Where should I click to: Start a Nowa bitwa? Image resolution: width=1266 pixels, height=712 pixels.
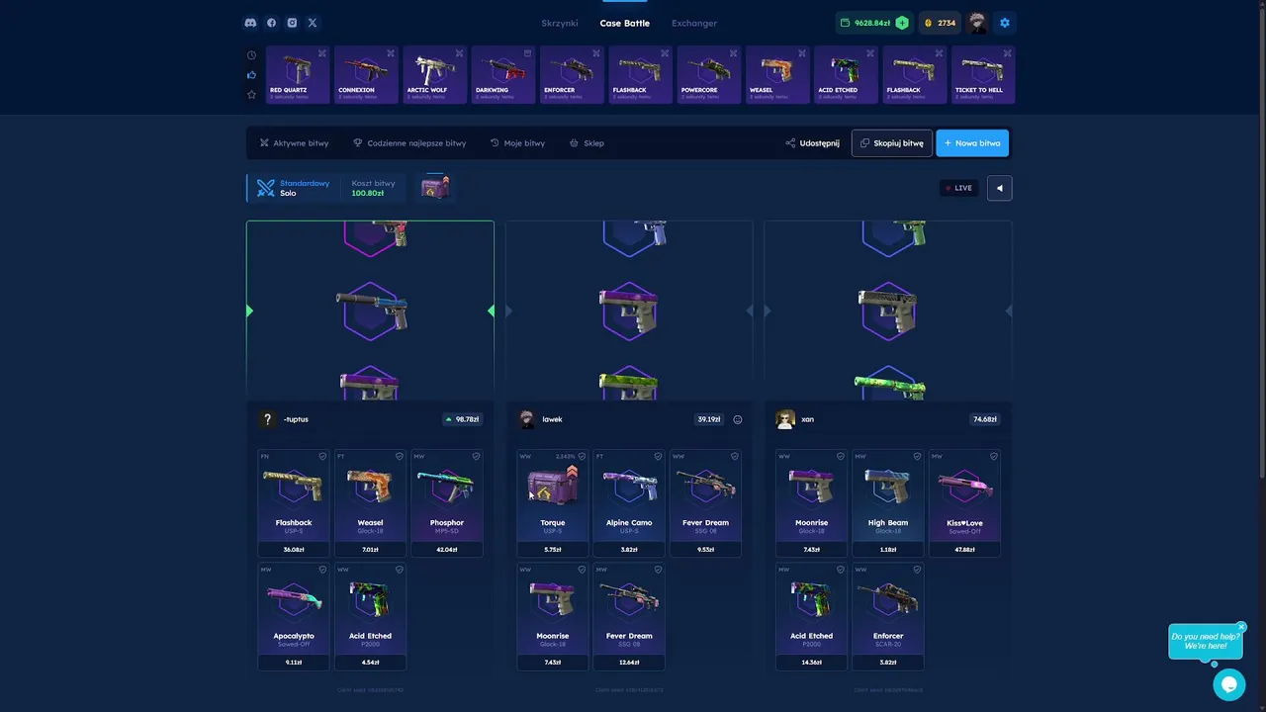[972, 143]
